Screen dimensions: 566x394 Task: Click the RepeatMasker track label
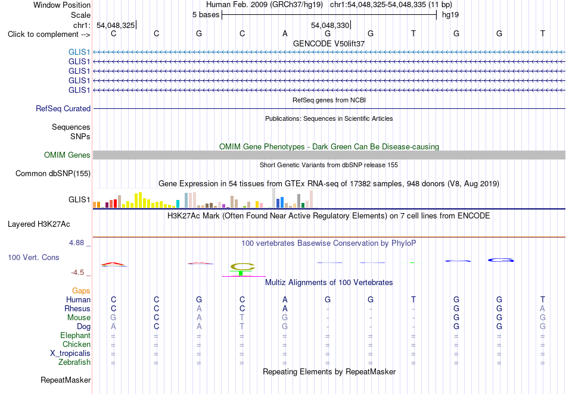[66, 380]
